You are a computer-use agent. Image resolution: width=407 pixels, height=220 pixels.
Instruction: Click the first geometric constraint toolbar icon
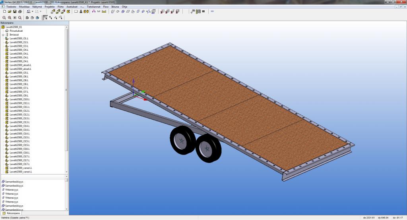tap(112, 11)
